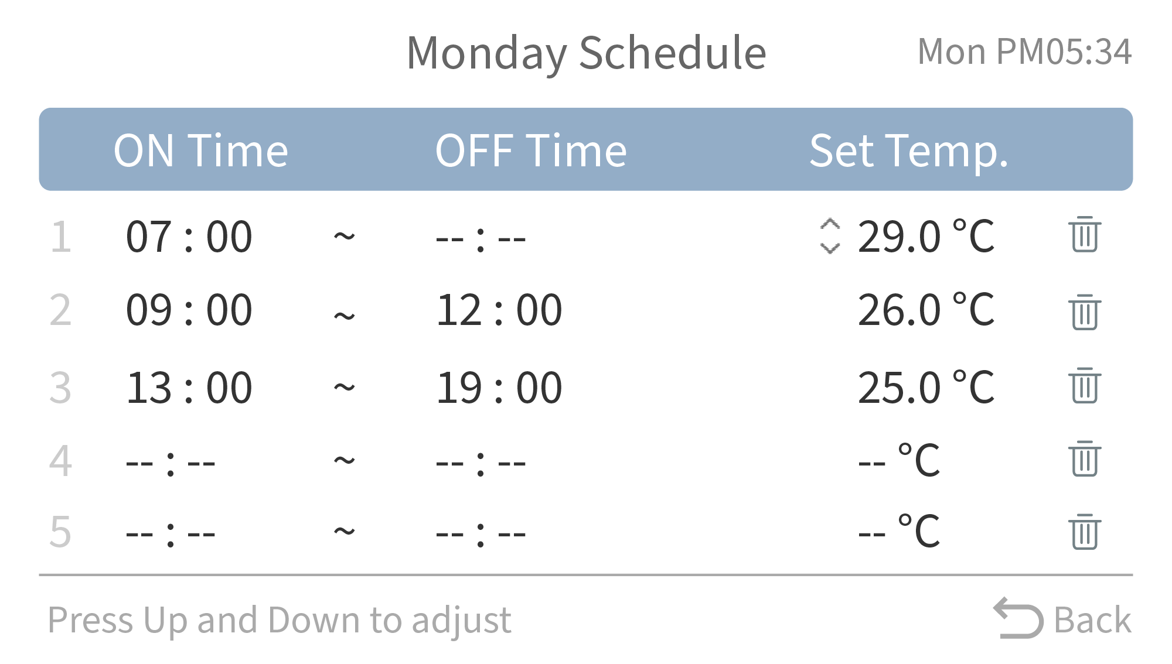
Task: Delete schedule row 3 with trash icon
Action: 1085,385
